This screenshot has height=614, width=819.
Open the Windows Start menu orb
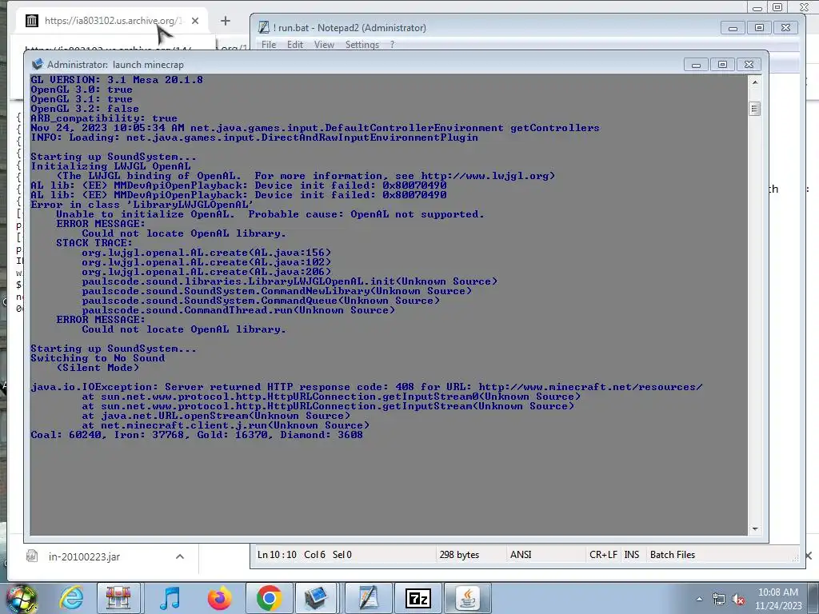pos(21,598)
